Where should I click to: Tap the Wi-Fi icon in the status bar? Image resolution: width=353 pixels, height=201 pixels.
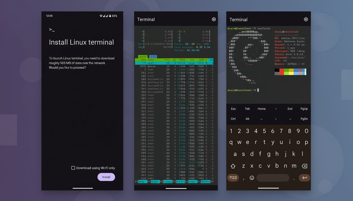(x=101, y=16)
